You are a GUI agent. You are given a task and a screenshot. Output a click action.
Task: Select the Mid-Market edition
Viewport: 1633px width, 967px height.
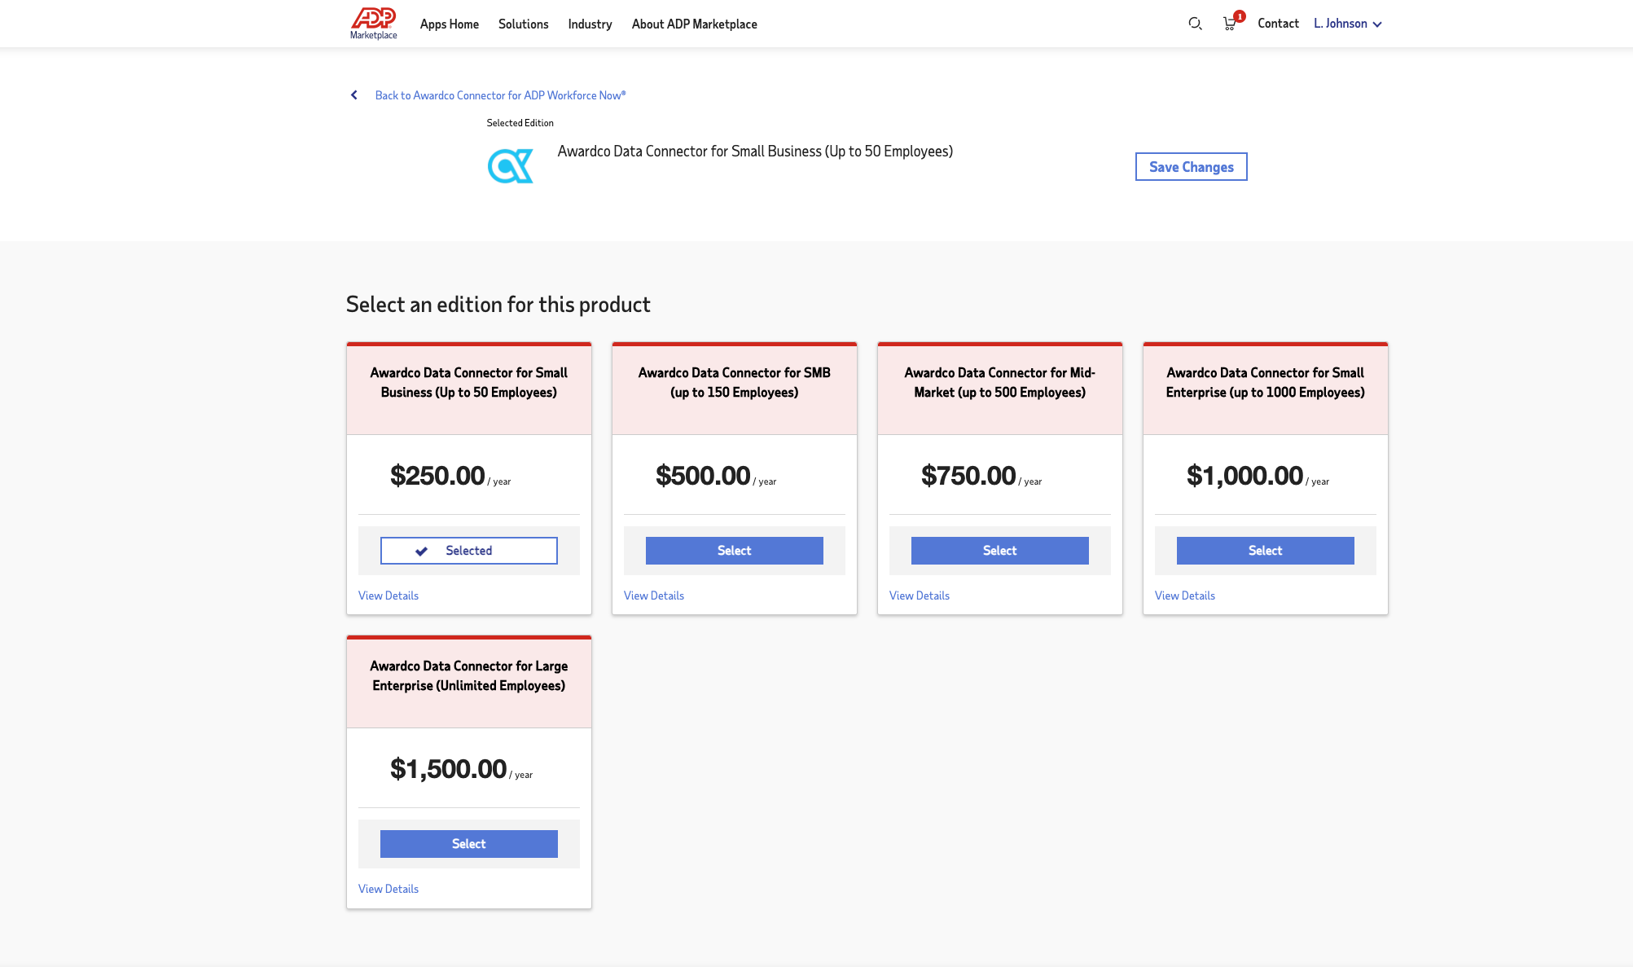pos(999,551)
